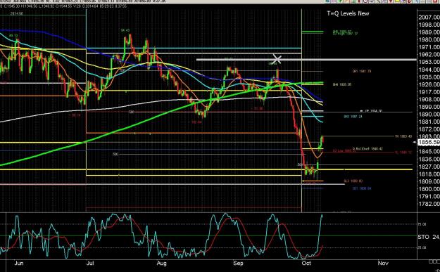Click the 1989.00 price axis label
The height and width of the screenshot is (272, 440).
(429, 32)
